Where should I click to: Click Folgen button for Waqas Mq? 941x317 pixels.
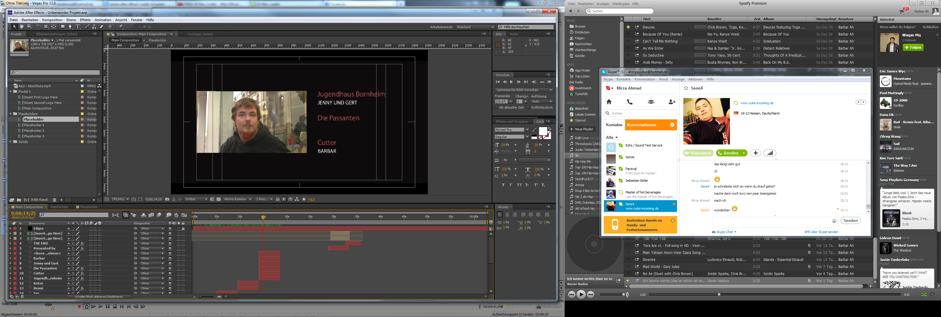tap(913, 48)
